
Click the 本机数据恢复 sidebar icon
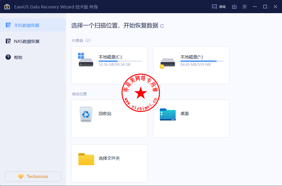[8, 25]
